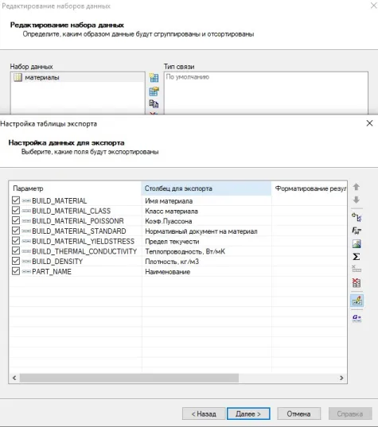378x427 pixels.
Task: Click the add data set table icon
Action: click(x=154, y=78)
